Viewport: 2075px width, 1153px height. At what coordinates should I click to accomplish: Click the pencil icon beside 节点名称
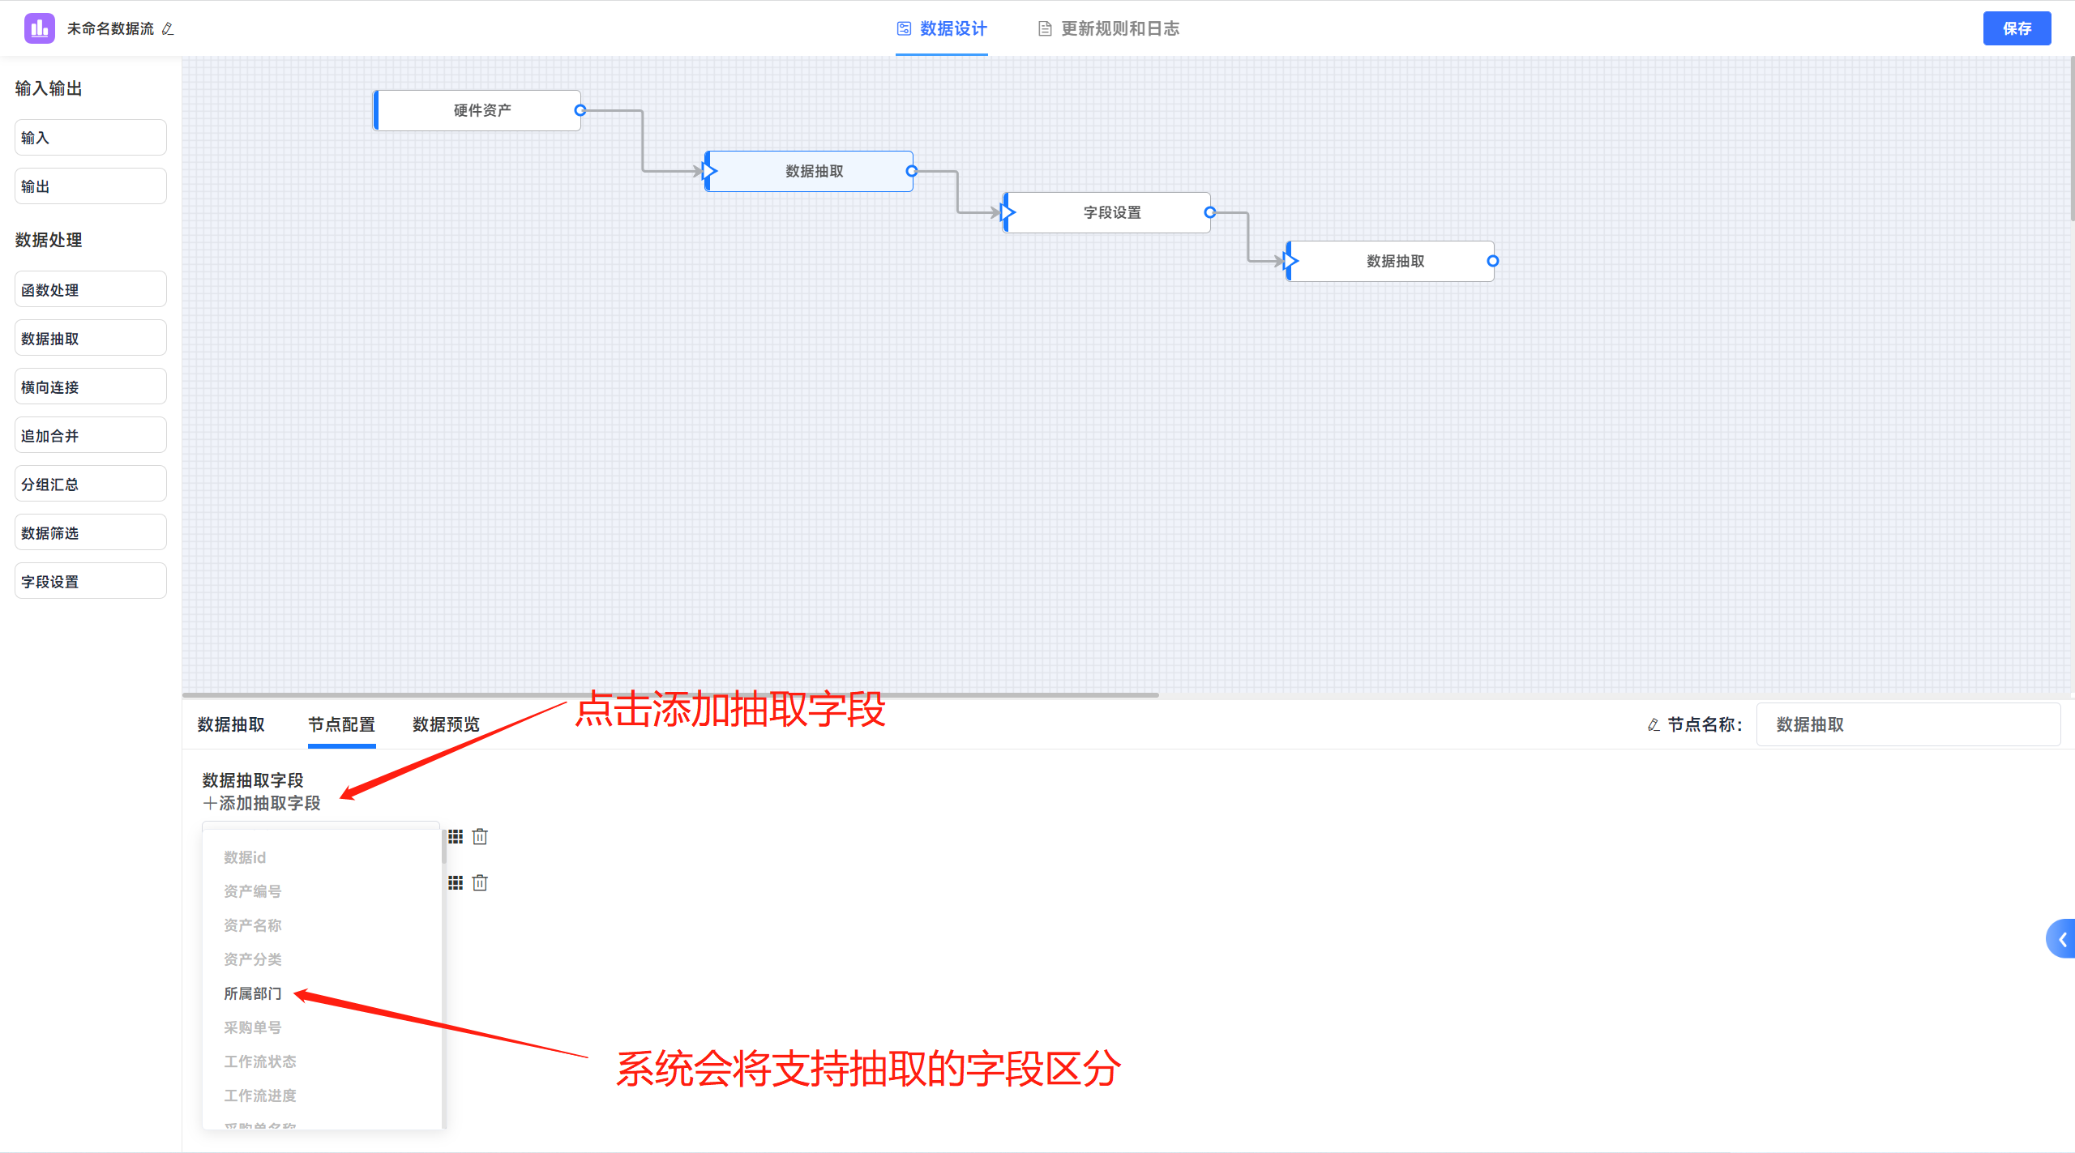[1654, 724]
